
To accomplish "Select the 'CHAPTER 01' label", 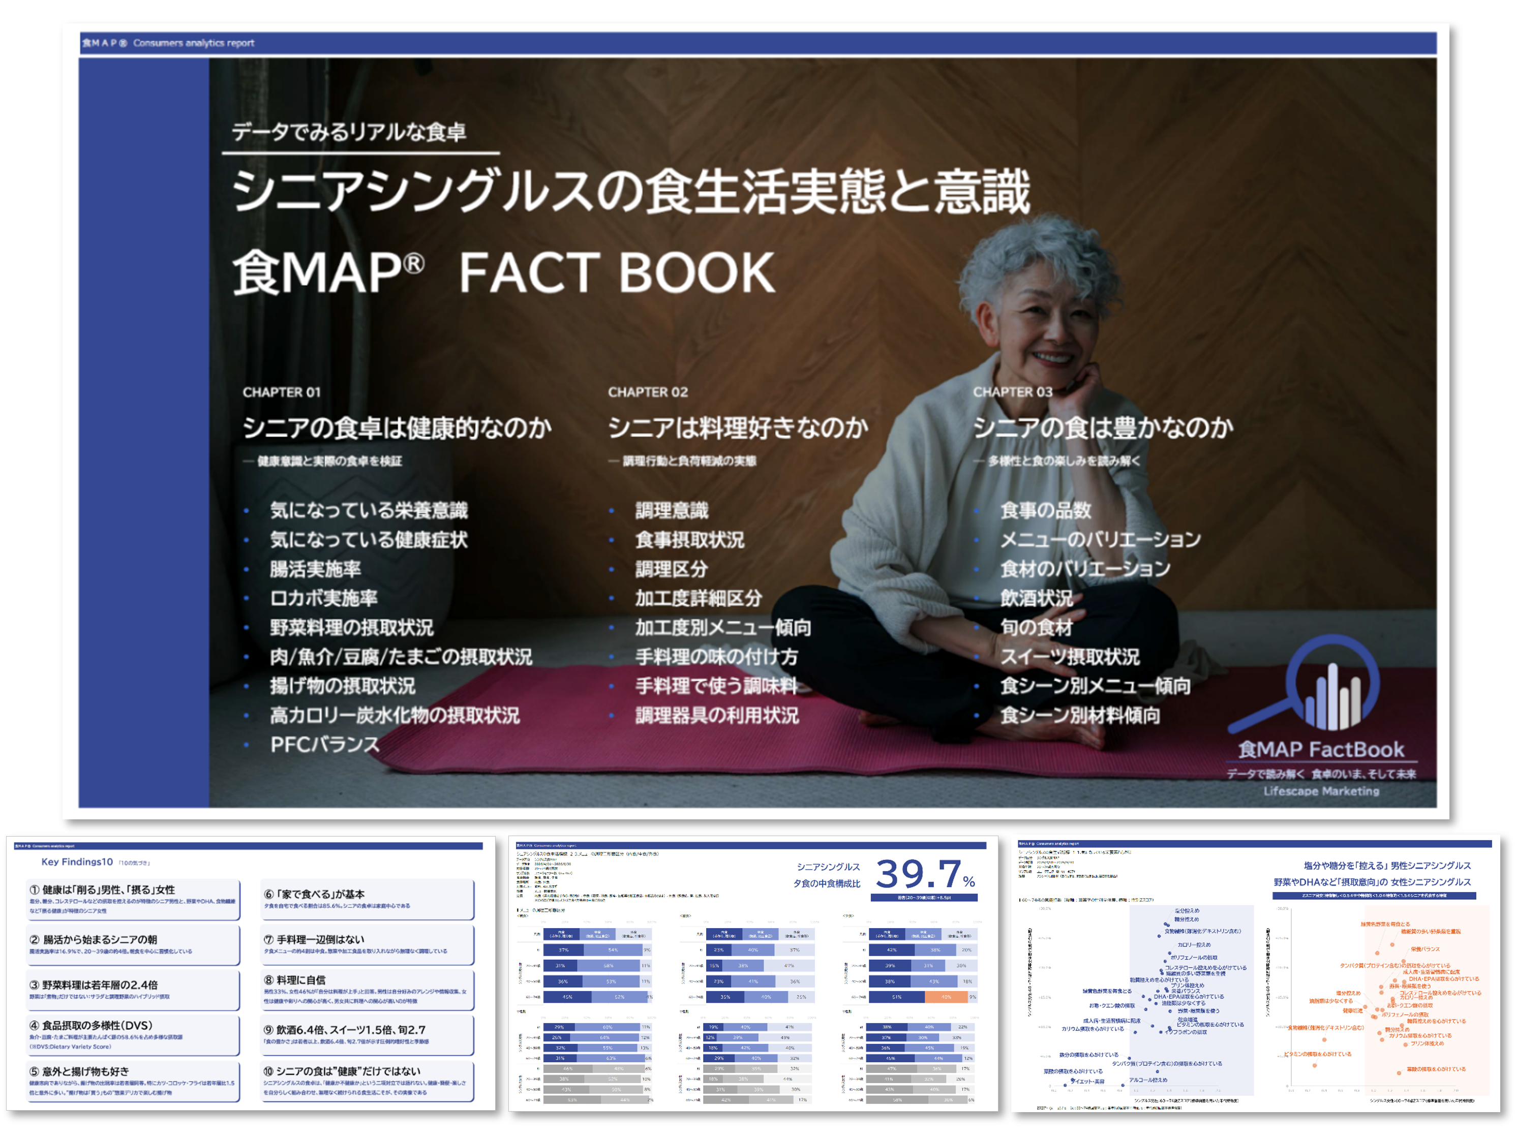I will point(282,392).
